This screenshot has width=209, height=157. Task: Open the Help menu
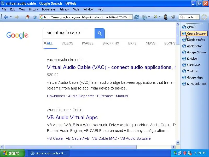100,9
